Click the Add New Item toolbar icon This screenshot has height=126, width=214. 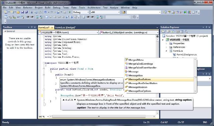pyautogui.click(x=12, y=12)
